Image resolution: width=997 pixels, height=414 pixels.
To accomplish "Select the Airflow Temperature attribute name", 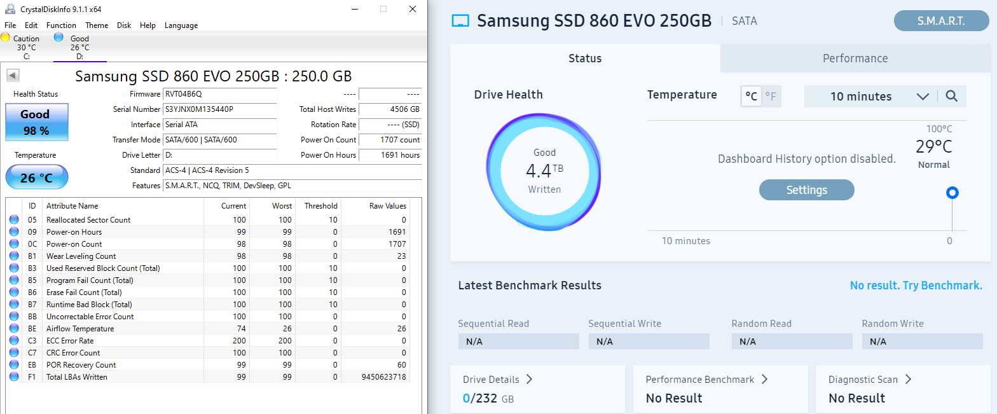I will (80, 329).
